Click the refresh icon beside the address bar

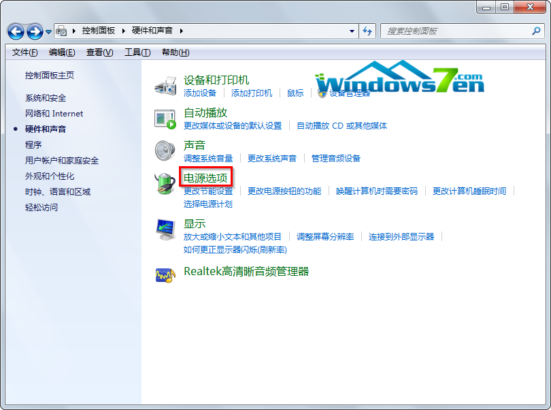click(367, 31)
